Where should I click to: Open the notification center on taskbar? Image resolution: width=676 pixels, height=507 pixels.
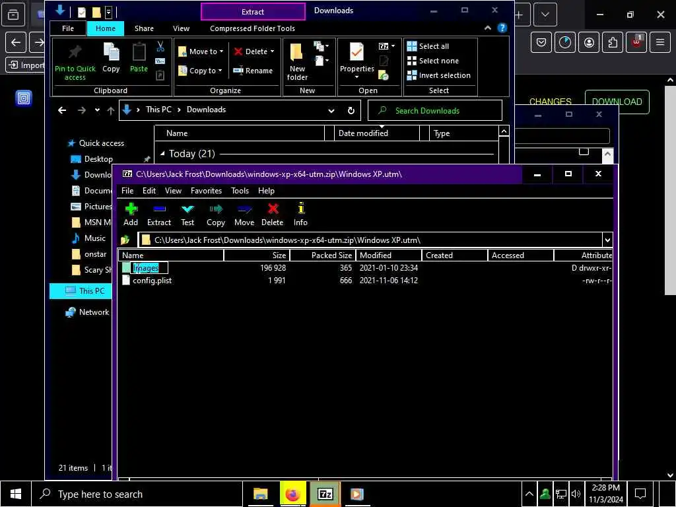click(x=640, y=494)
